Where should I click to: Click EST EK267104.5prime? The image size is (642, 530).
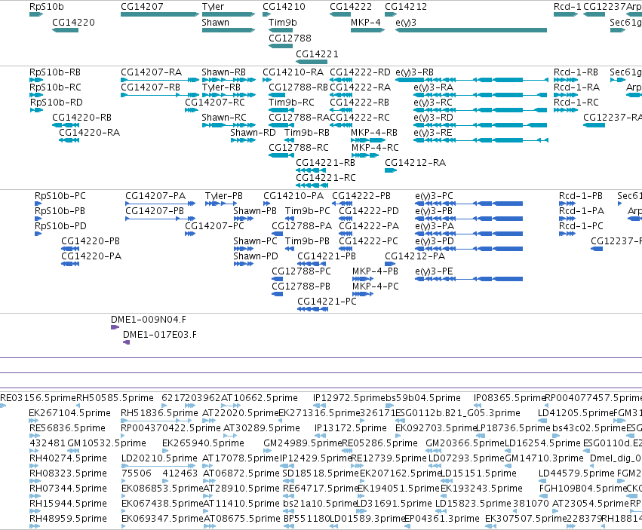(69, 413)
